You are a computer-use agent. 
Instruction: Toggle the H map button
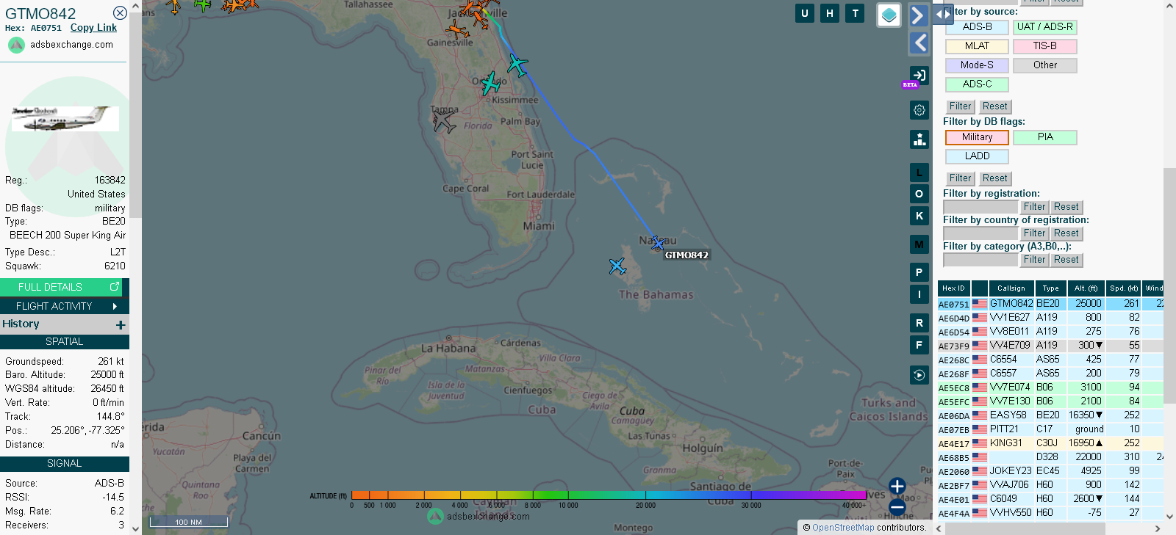[830, 13]
